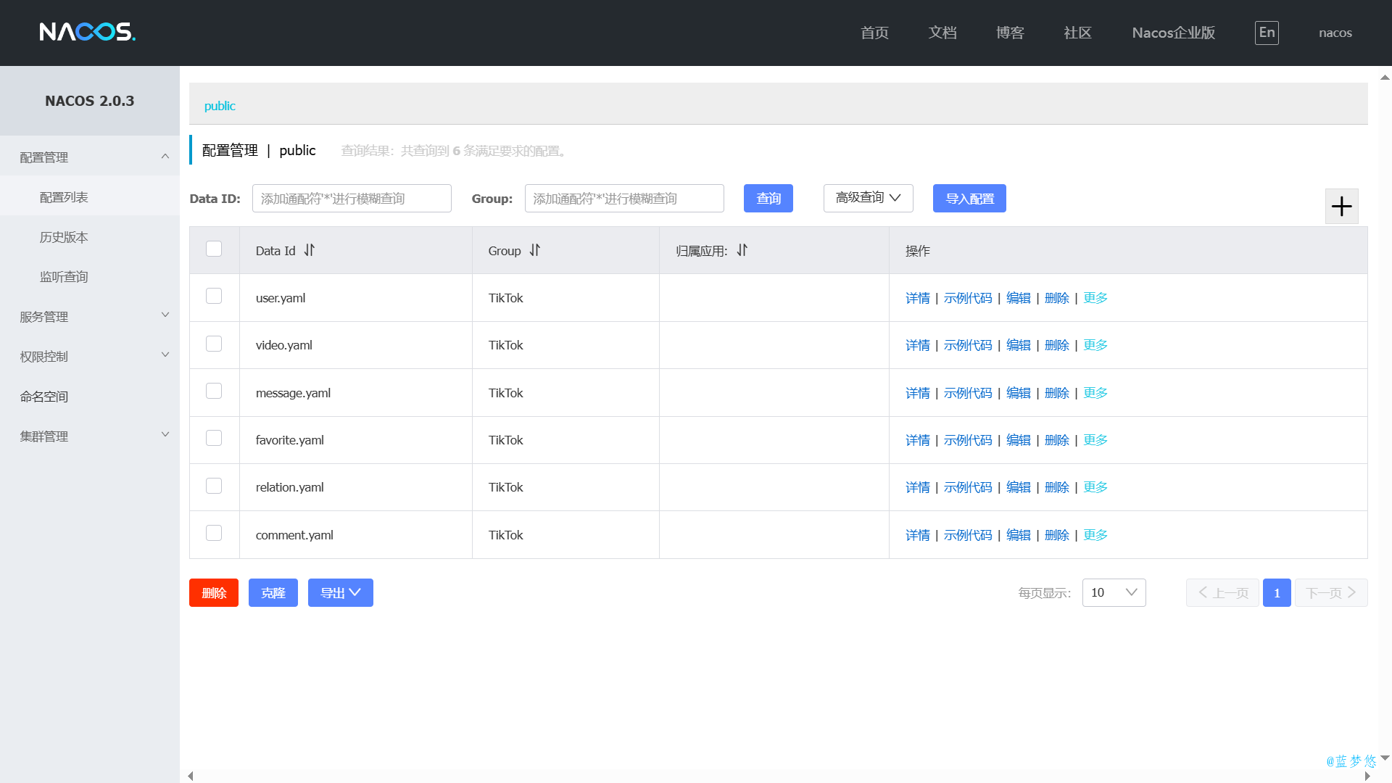This screenshot has height=783, width=1392.
Task: Switch language with the En icon
Action: [x=1267, y=33]
